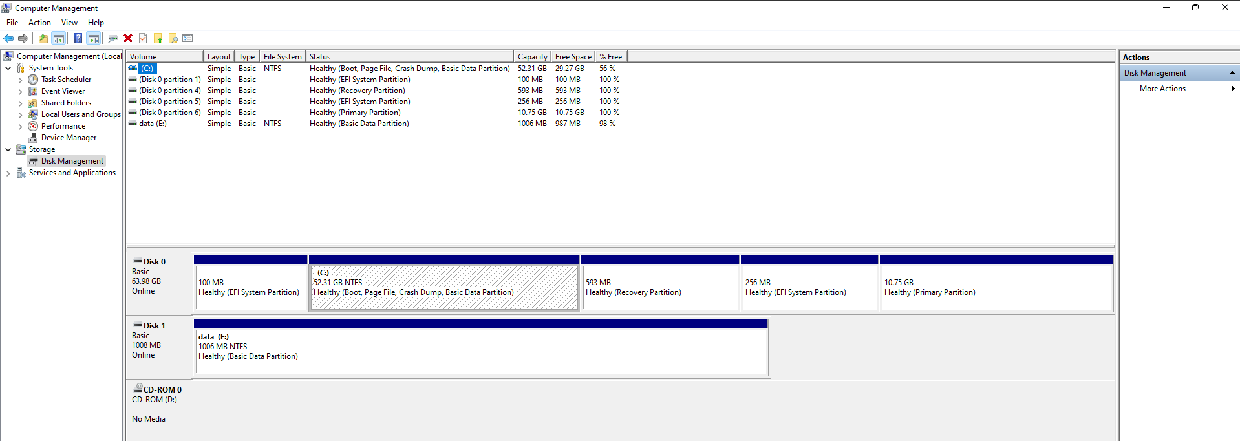Open the View menu
Viewport: 1240px width, 441px height.
pos(69,23)
